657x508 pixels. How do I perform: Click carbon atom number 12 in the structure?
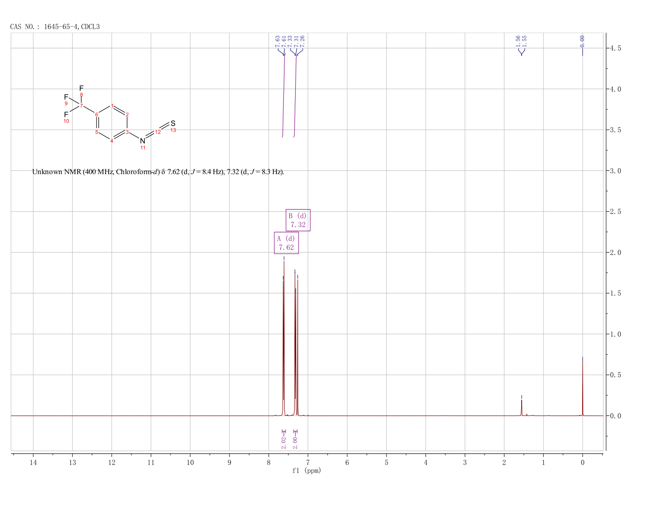[x=158, y=132]
